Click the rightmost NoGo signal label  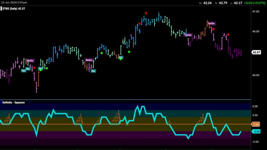coord(211,23)
